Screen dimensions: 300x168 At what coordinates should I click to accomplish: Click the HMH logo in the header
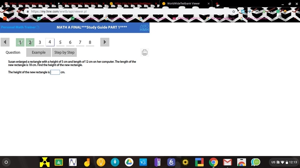[x=144, y=28]
